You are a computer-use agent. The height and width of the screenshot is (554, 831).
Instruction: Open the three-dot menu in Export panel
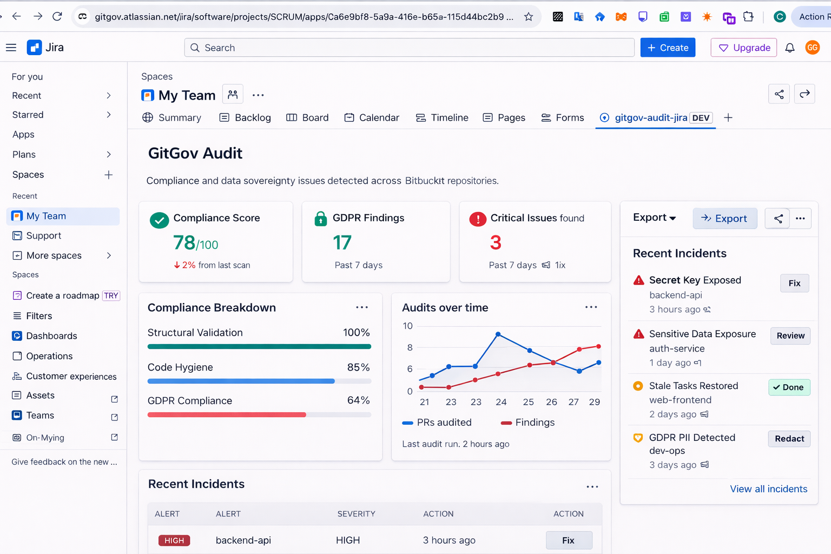pyautogui.click(x=801, y=219)
